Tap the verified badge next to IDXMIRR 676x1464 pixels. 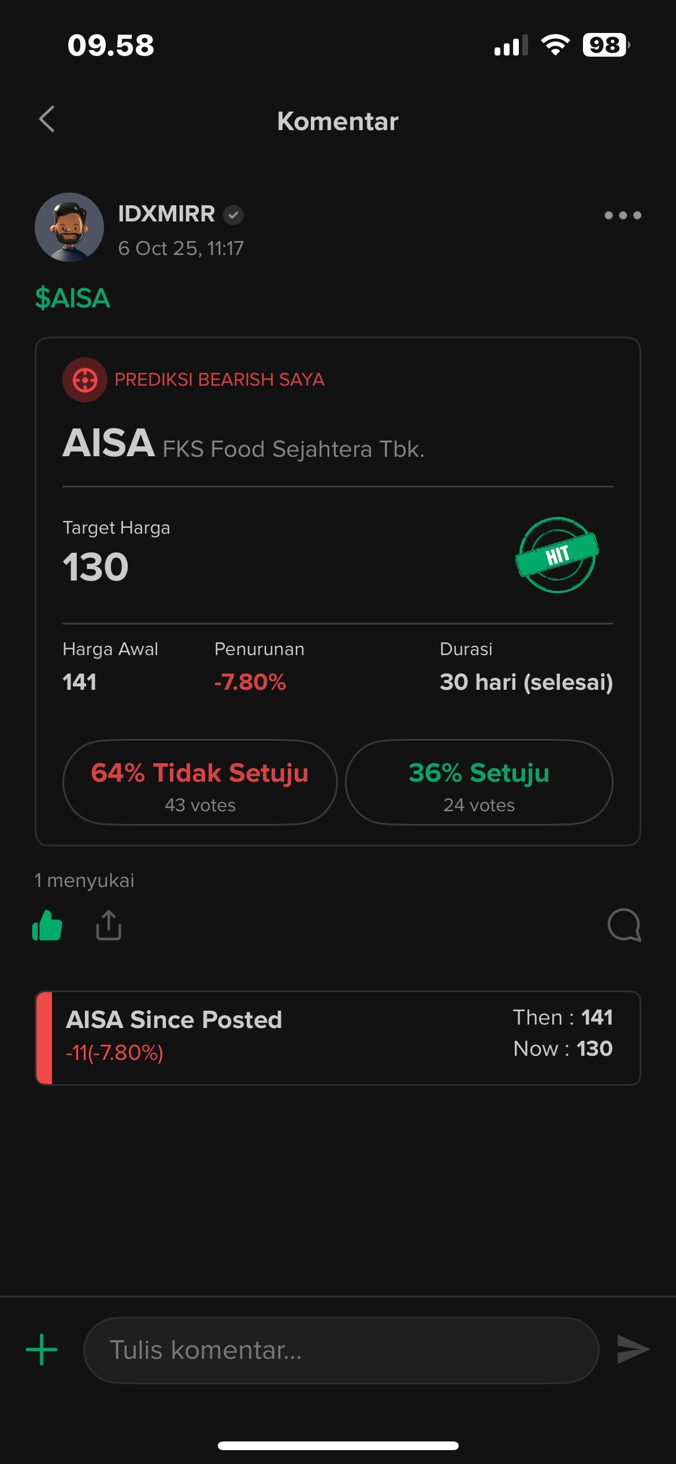click(233, 215)
